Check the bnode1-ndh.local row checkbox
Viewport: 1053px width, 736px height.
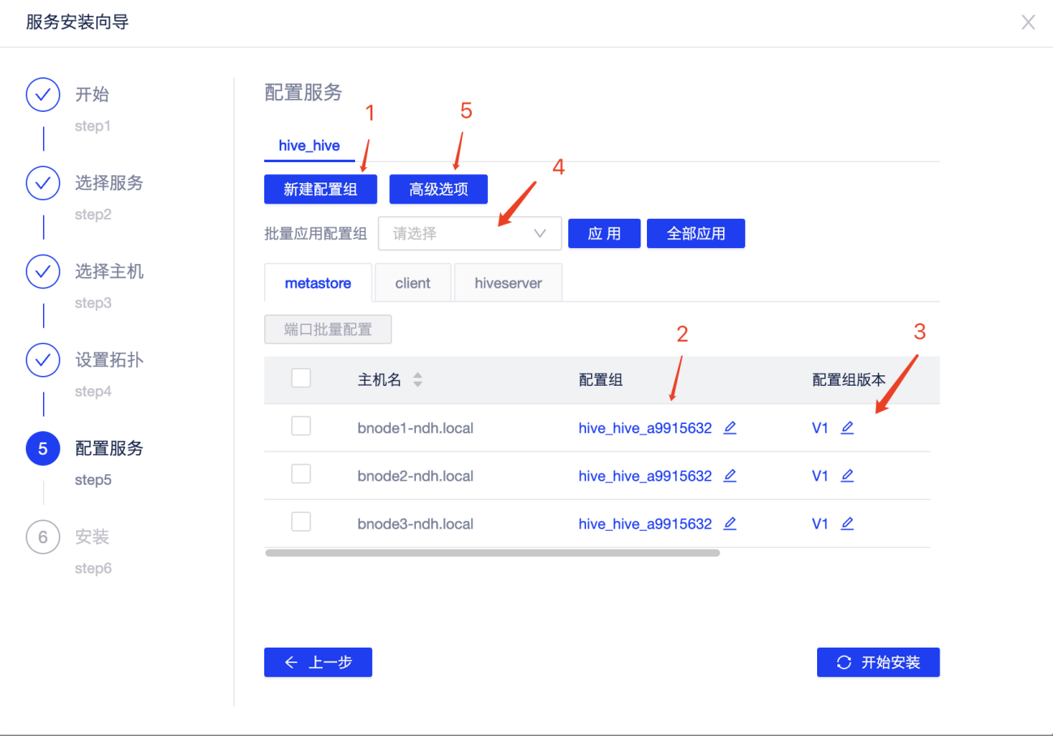(x=301, y=426)
